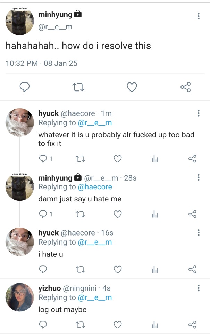The width and height of the screenshot is (210, 334).
Task: Retweet minhyung's main tweet
Action: (x=78, y=87)
